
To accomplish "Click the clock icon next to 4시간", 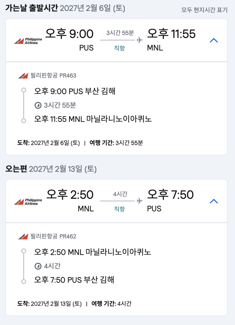I will tap(38, 266).
